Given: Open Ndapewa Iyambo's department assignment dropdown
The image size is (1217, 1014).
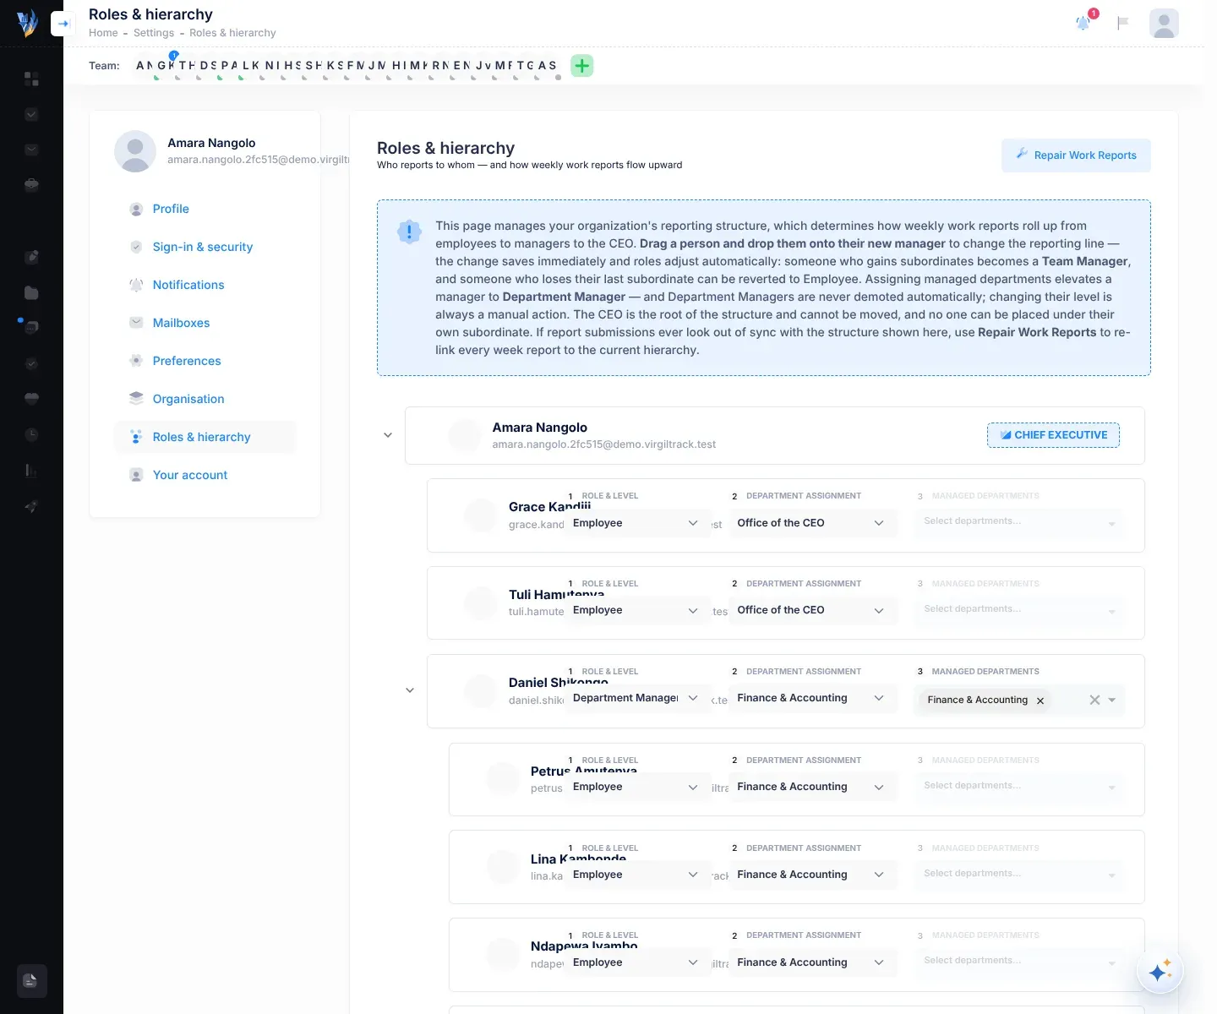Looking at the screenshot, I should pyautogui.click(x=812, y=962).
